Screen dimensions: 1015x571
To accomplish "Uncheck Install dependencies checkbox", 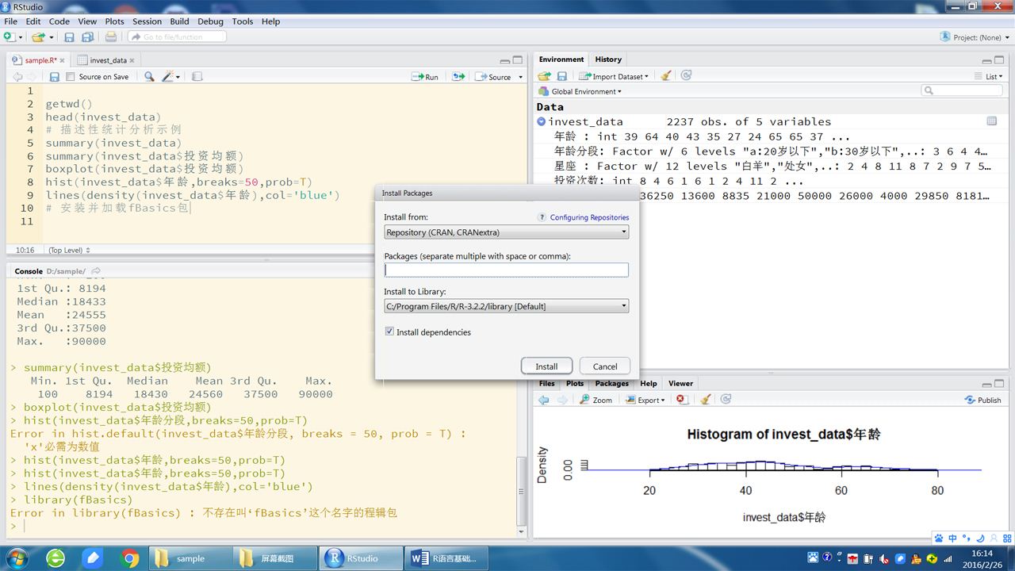I will pos(389,332).
